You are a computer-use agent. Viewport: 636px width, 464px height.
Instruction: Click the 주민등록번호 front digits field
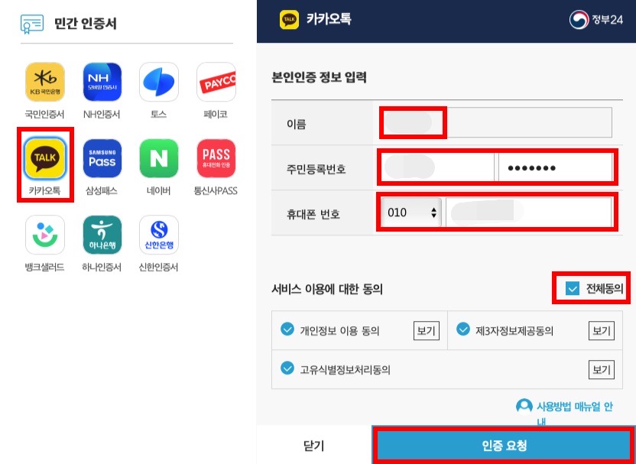tap(436, 167)
